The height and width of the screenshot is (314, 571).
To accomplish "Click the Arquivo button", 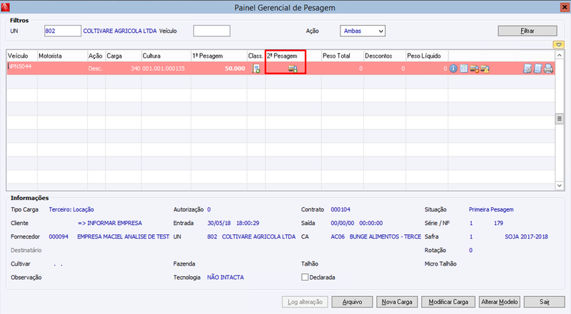I will [352, 302].
